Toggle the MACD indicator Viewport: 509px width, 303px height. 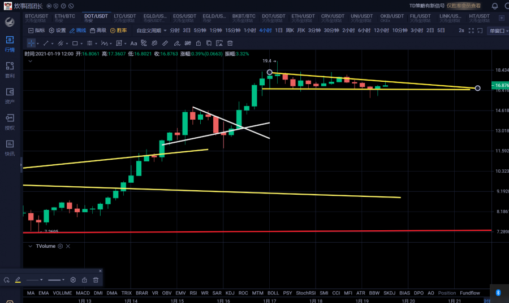point(83,293)
